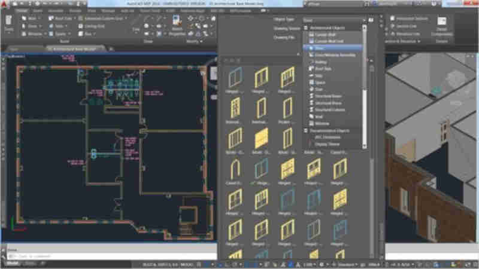Select highlighted Door entry in list
Image resolution: width=479 pixels, height=269 pixels.
click(332, 48)
